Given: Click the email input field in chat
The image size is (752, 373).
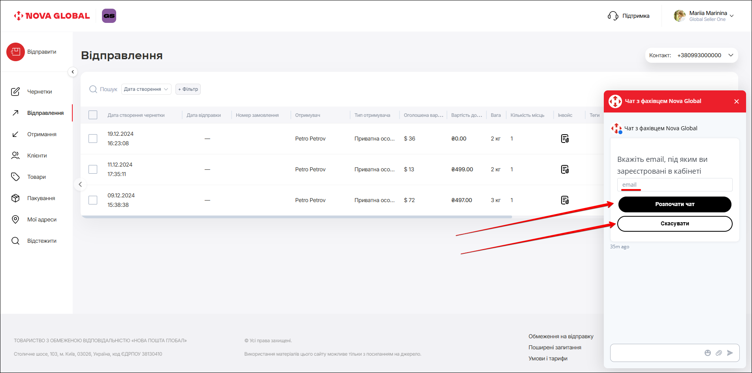Looking at the screenshot, I should coord(675,185).
